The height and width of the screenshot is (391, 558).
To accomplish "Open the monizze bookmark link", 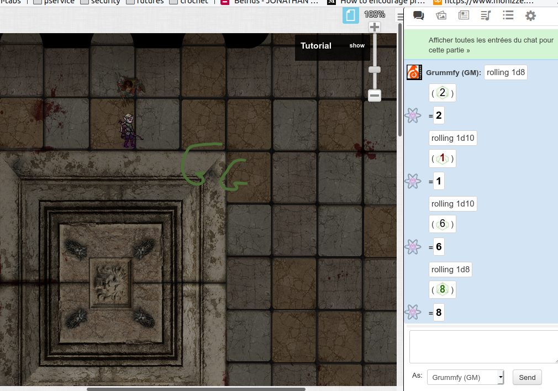I will (483, 2).
